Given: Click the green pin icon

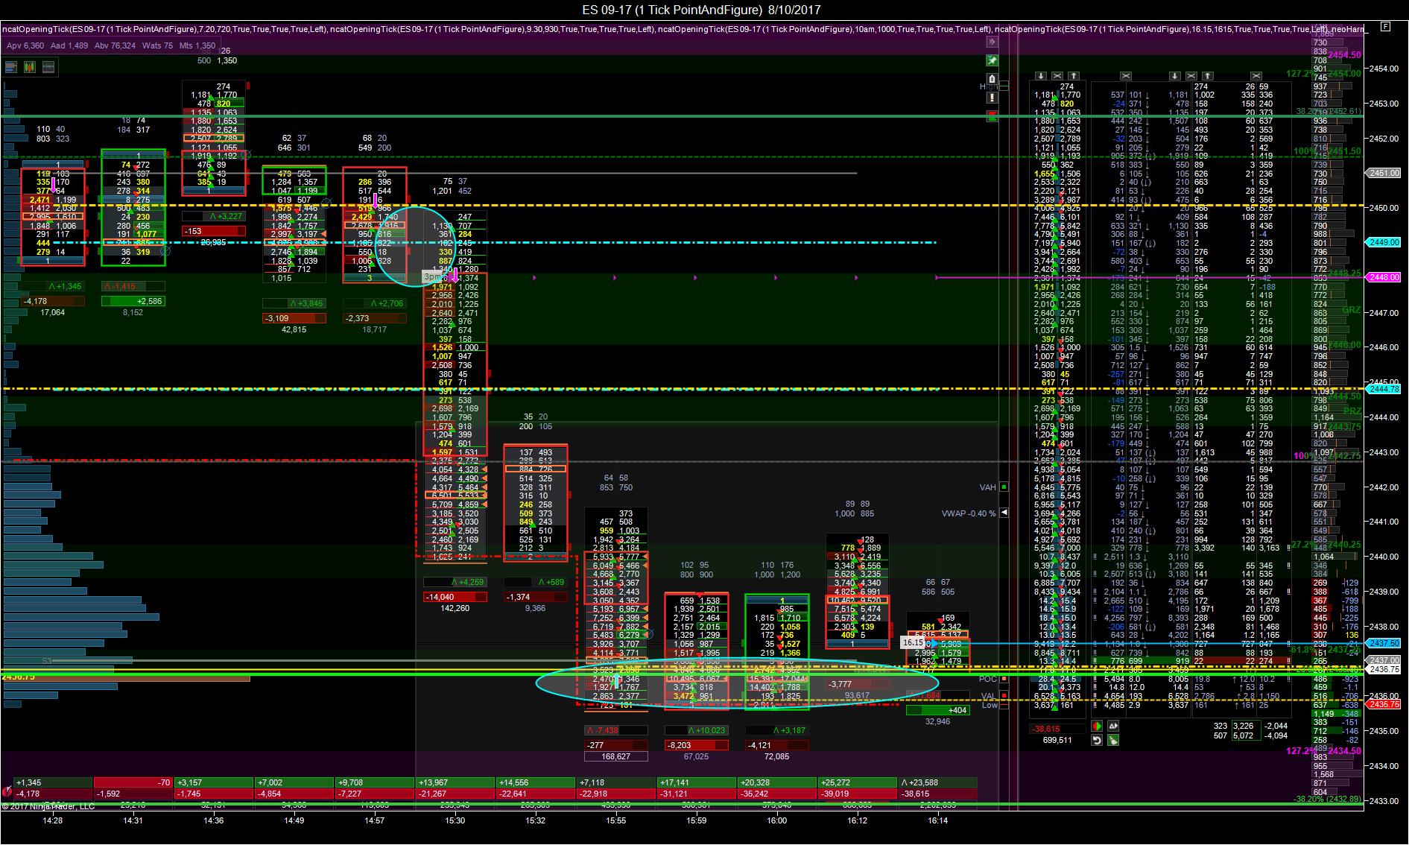Looking at the screenshot, I should point(992,60).
